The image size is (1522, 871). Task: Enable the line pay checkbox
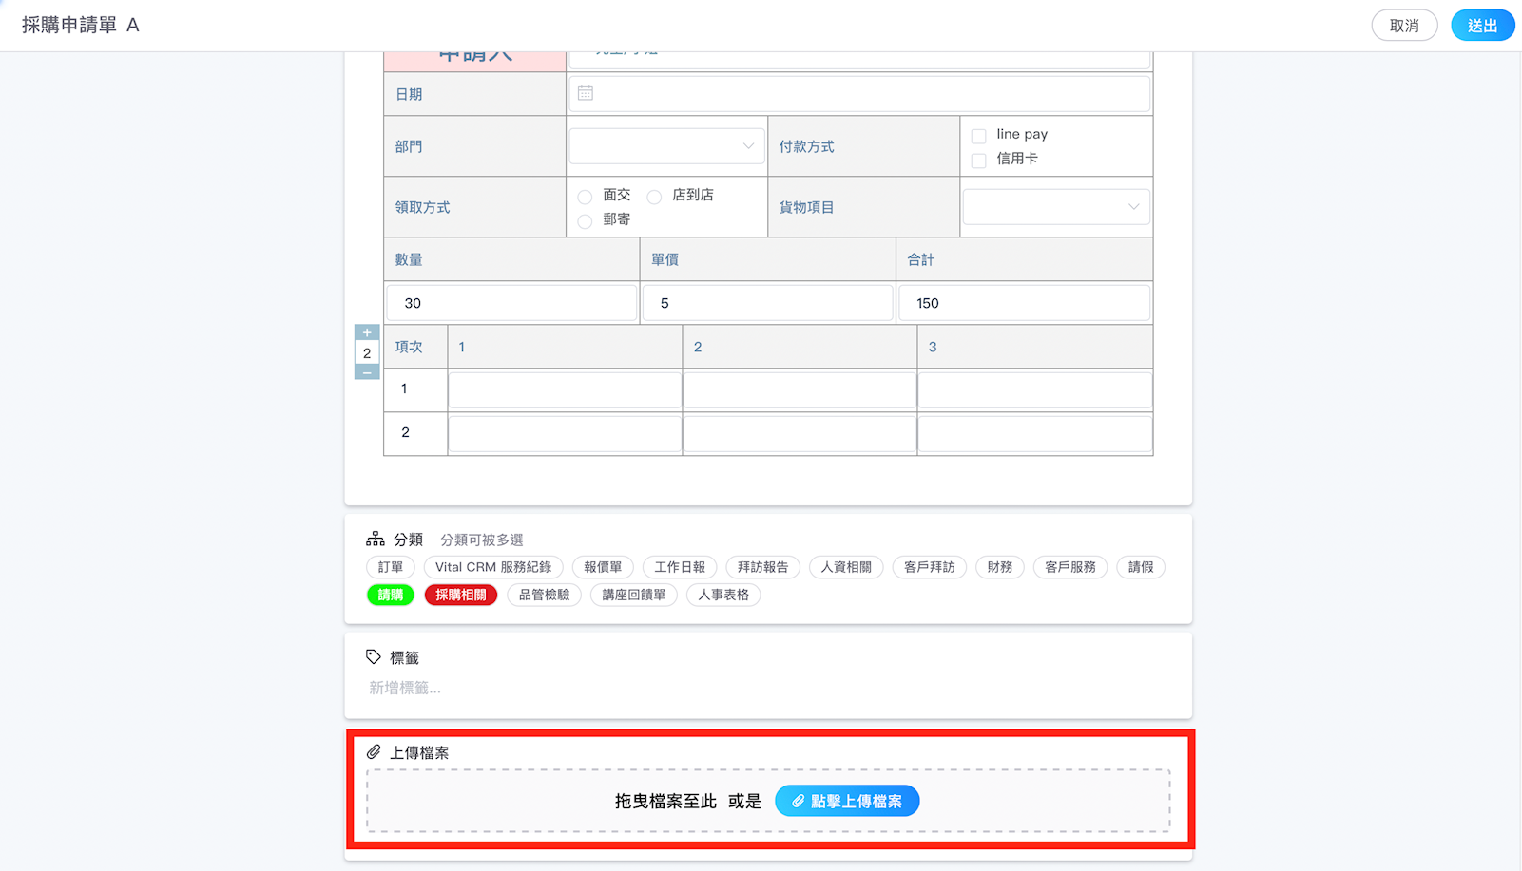(978, 136)
